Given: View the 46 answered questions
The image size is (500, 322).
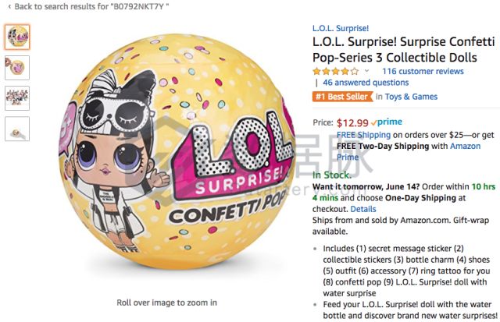Looking at the screenshot, I should tap(366, 83).
